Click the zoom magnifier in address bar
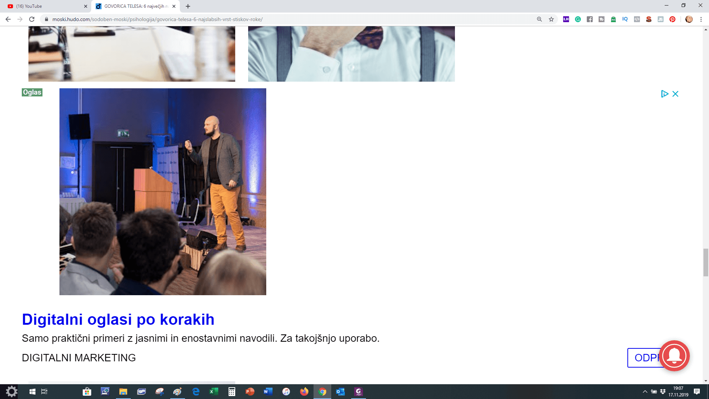709x399 pixels. (x=540, y=19)
